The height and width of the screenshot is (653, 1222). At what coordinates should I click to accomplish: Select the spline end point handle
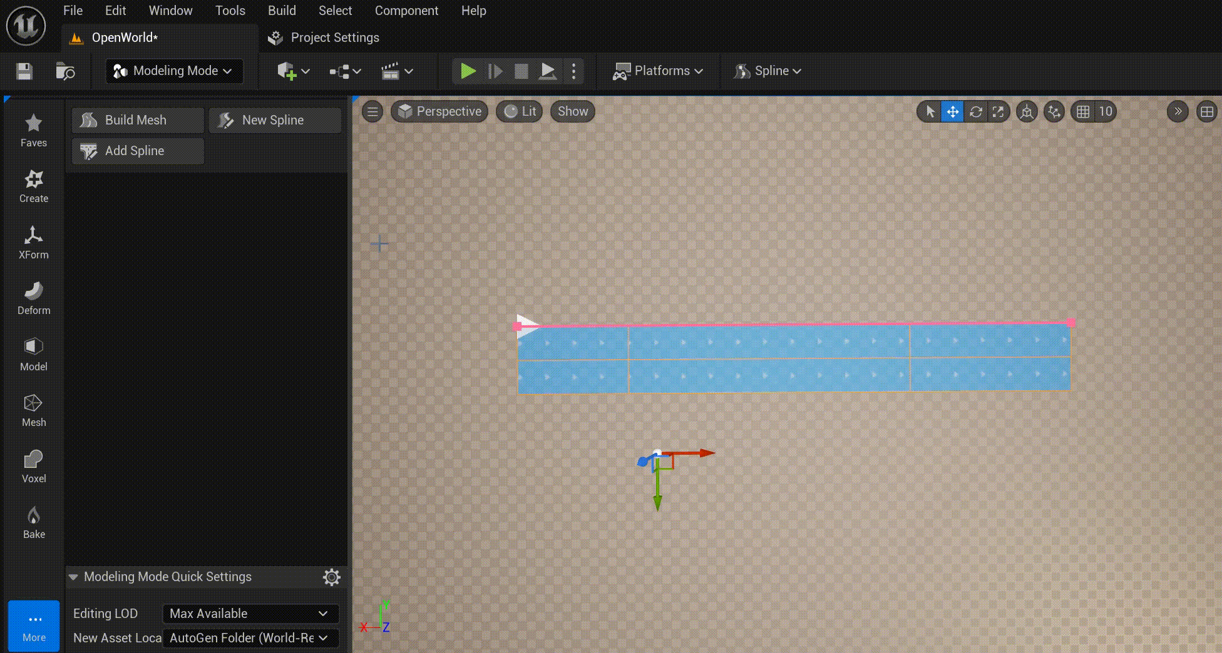point(1071,323)
